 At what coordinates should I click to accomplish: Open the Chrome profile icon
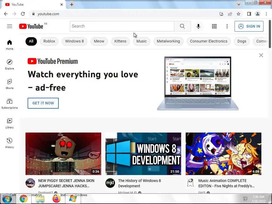coord(258,14)
